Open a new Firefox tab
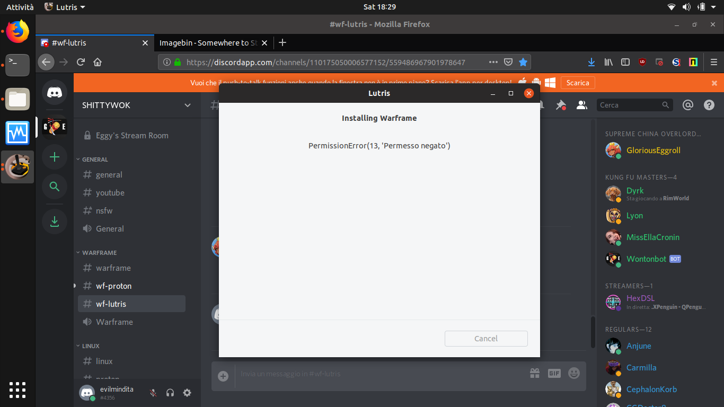This screenshot has width=724, height=407. [x=282, y=42]
